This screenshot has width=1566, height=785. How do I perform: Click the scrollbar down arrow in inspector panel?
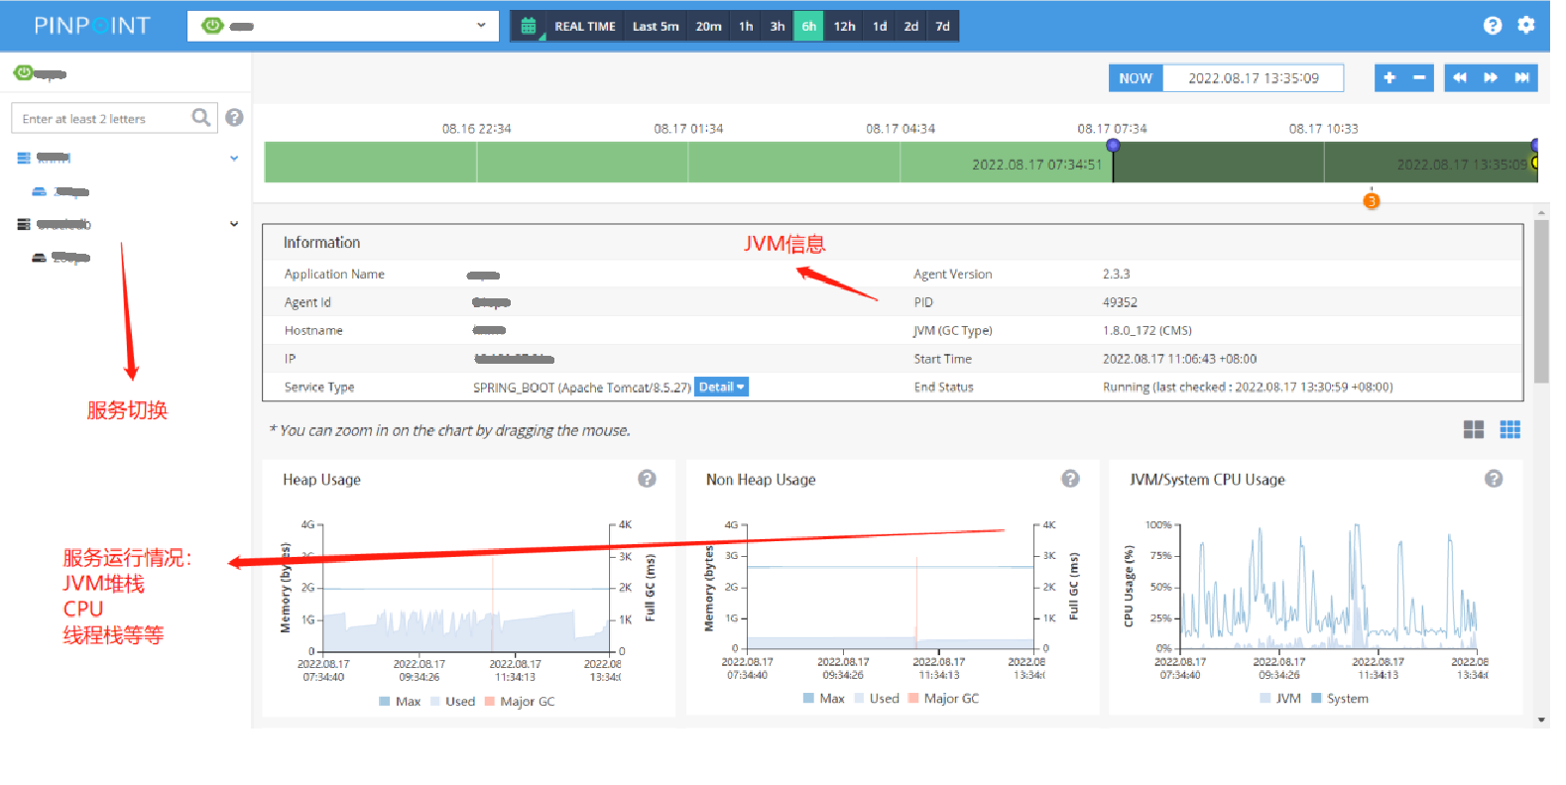coord(1541,720)
